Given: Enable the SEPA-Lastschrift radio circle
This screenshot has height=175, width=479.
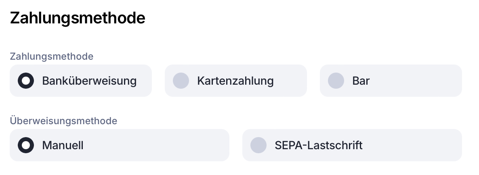Looking at the screenshot, I should [x=258, y=145].
